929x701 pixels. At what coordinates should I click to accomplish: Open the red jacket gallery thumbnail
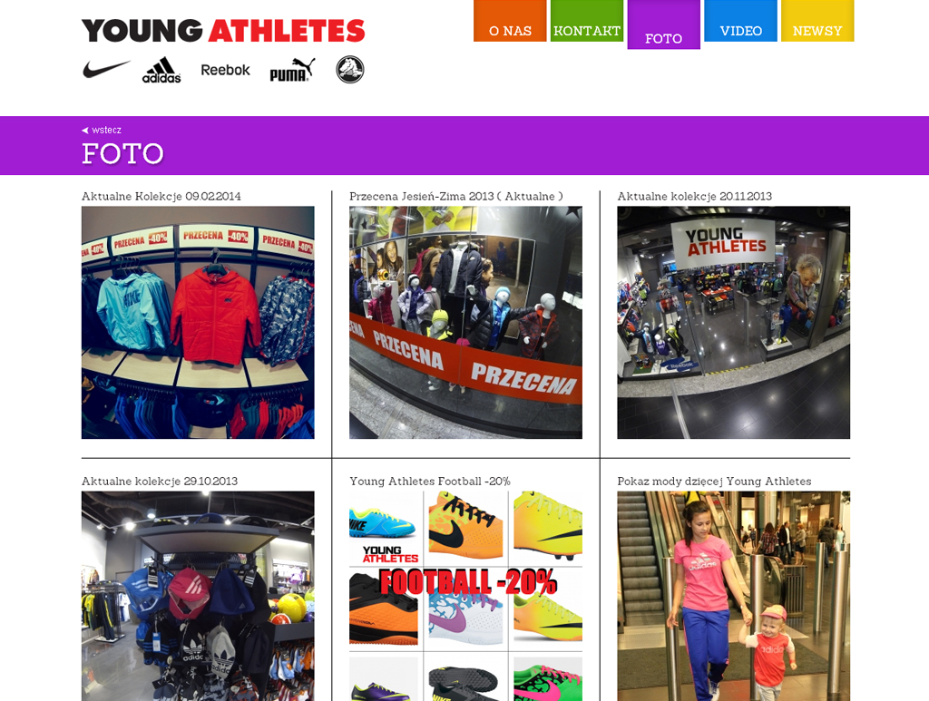[x=198, y=323]
